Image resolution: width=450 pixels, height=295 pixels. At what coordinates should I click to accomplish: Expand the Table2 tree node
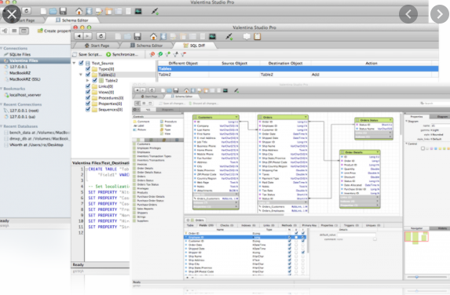[x=87, y=80]
